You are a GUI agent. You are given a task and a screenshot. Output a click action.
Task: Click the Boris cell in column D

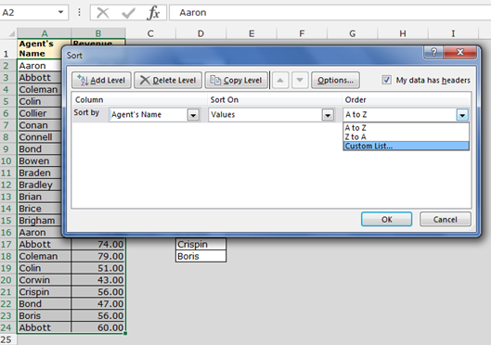(x=200, y=256)
